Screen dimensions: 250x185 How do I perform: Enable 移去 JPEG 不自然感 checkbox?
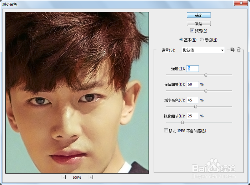(166, 131)
